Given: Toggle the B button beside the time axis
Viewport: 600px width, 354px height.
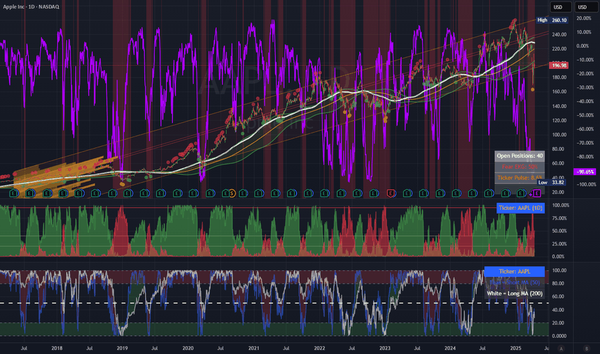Looking at the screenshot, I should click(x=586, y=349).
